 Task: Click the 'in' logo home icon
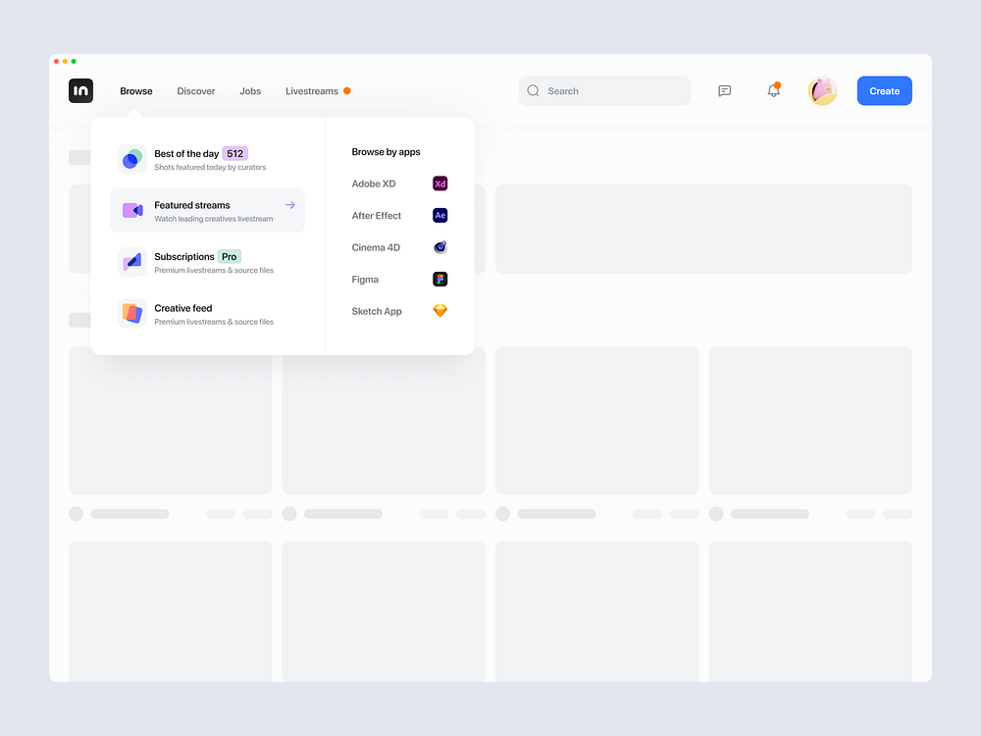tap(80, 90)
